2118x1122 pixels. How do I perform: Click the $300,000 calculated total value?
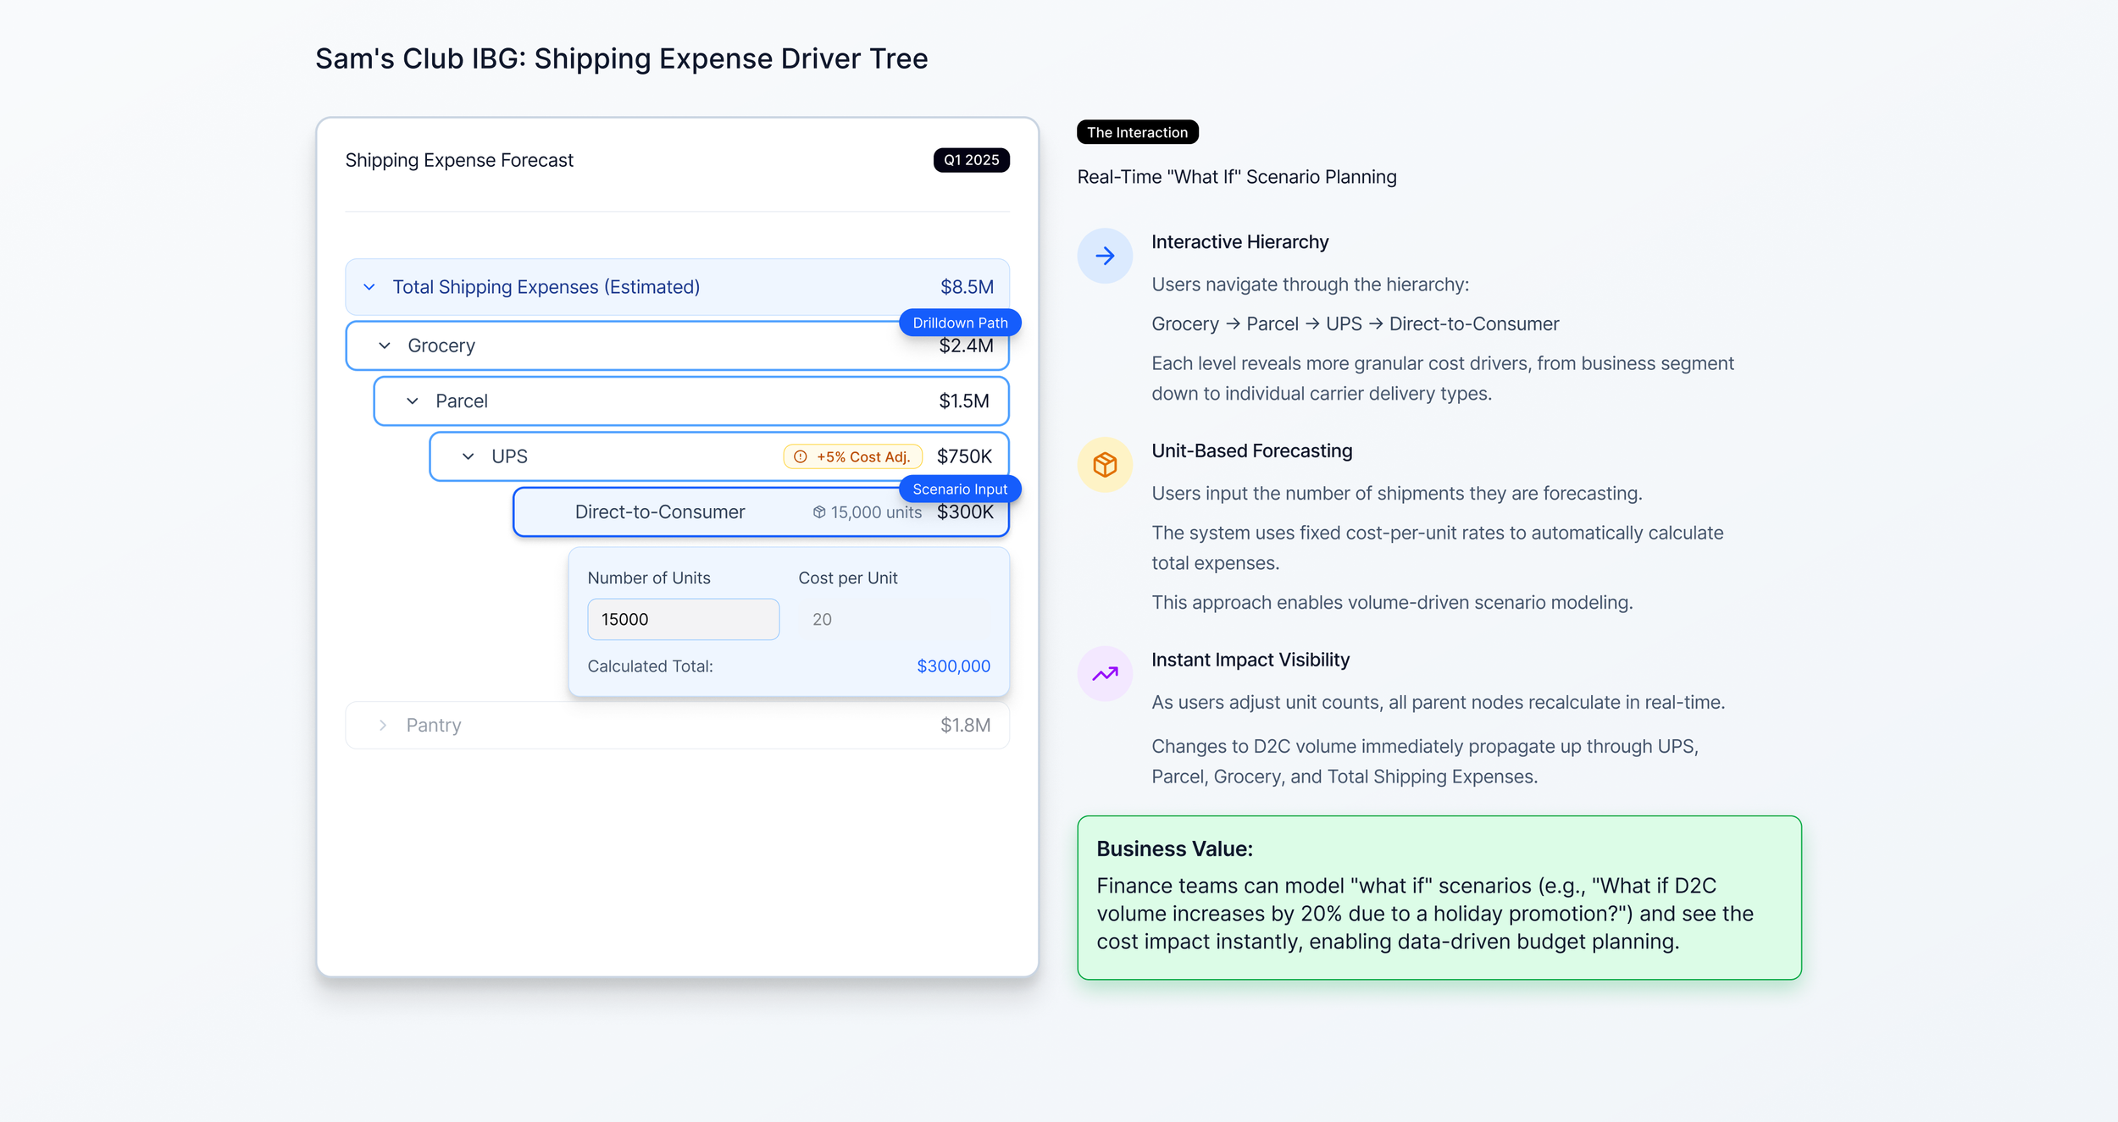tap(953, 666)
